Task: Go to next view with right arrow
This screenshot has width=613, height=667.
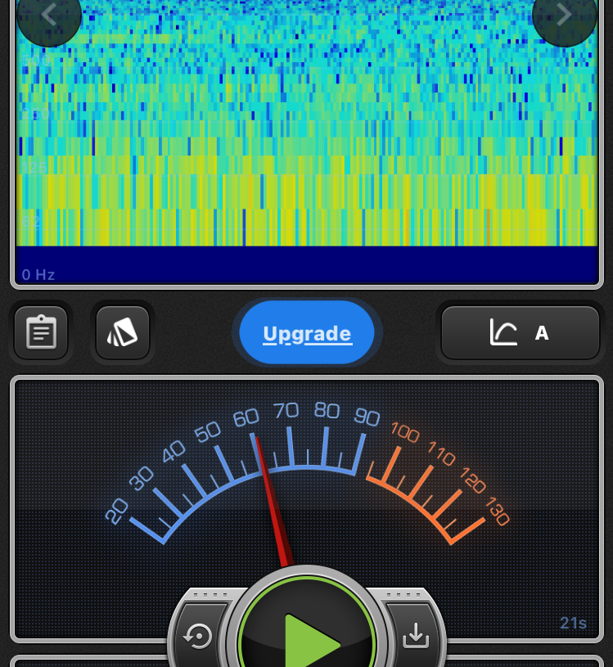Action: click(x=564, y=14)
